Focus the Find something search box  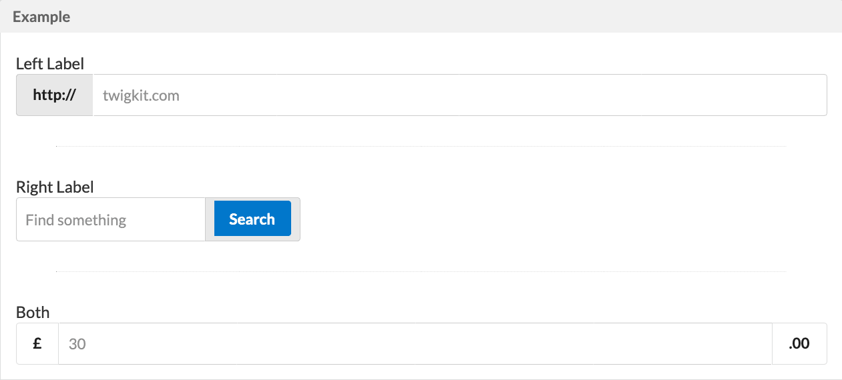click(x=111, y=219)
